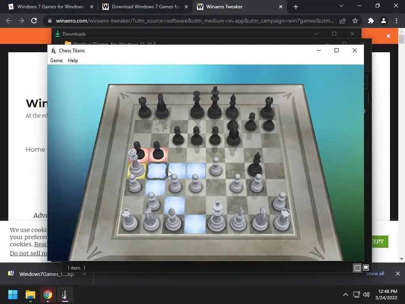Click the Home link on Winaero page
The image size is (405, 304).
[35, 149]
